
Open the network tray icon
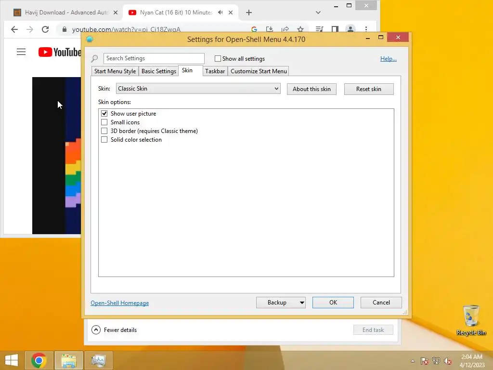pos(436,361)
